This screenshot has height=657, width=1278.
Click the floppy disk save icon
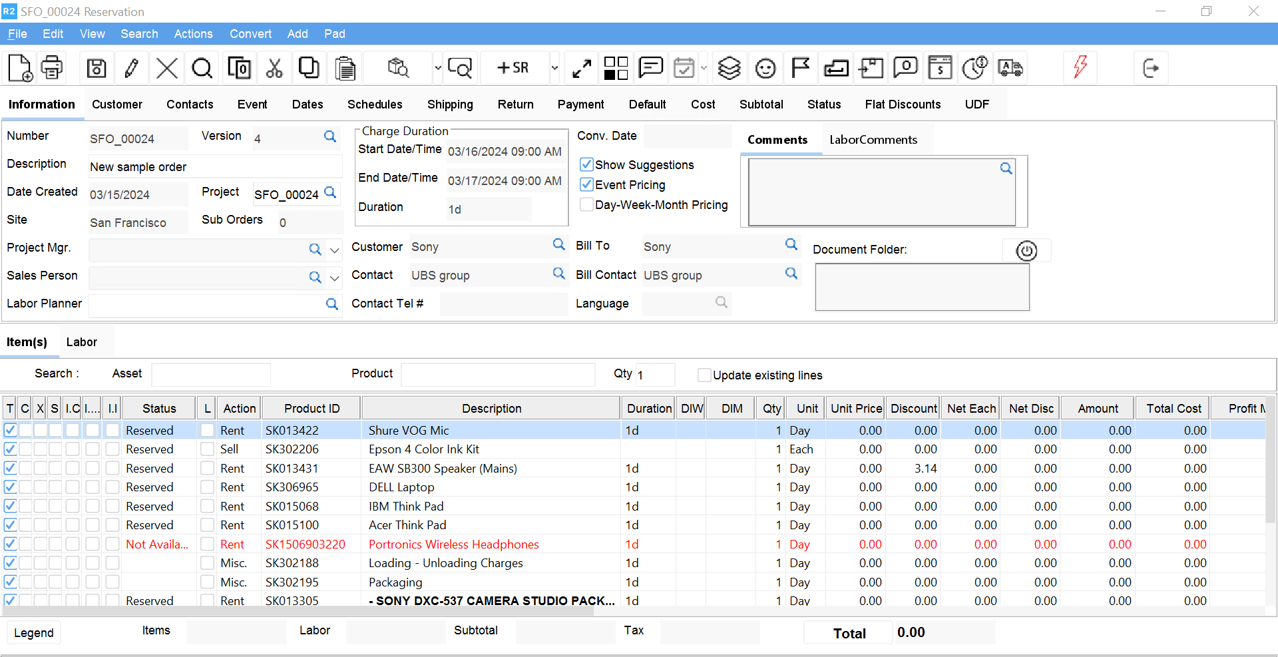97,68
